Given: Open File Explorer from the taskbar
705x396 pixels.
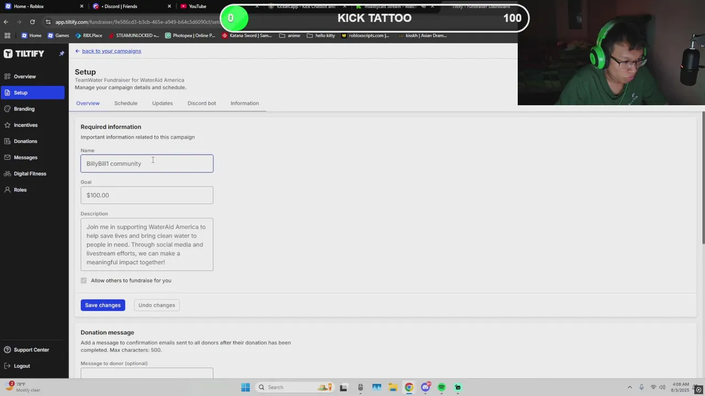Looking at the screenshot, I should (393, 387).
